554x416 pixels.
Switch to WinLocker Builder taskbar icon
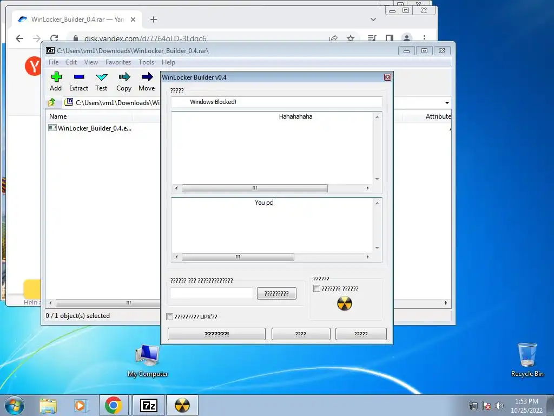182,405
